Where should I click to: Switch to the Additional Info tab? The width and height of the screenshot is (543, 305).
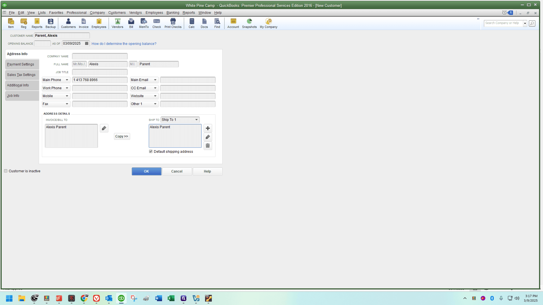pos(22,85)
